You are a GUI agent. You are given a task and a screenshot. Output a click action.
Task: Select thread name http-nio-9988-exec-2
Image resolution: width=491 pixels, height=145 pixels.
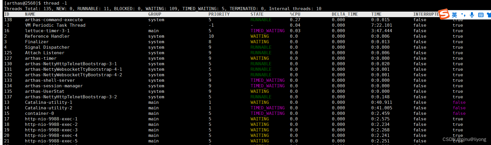click(x=51, y=124)
